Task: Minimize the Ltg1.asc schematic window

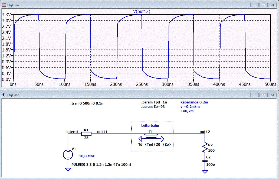Action: pyautogui.click(x=254, y=95)
